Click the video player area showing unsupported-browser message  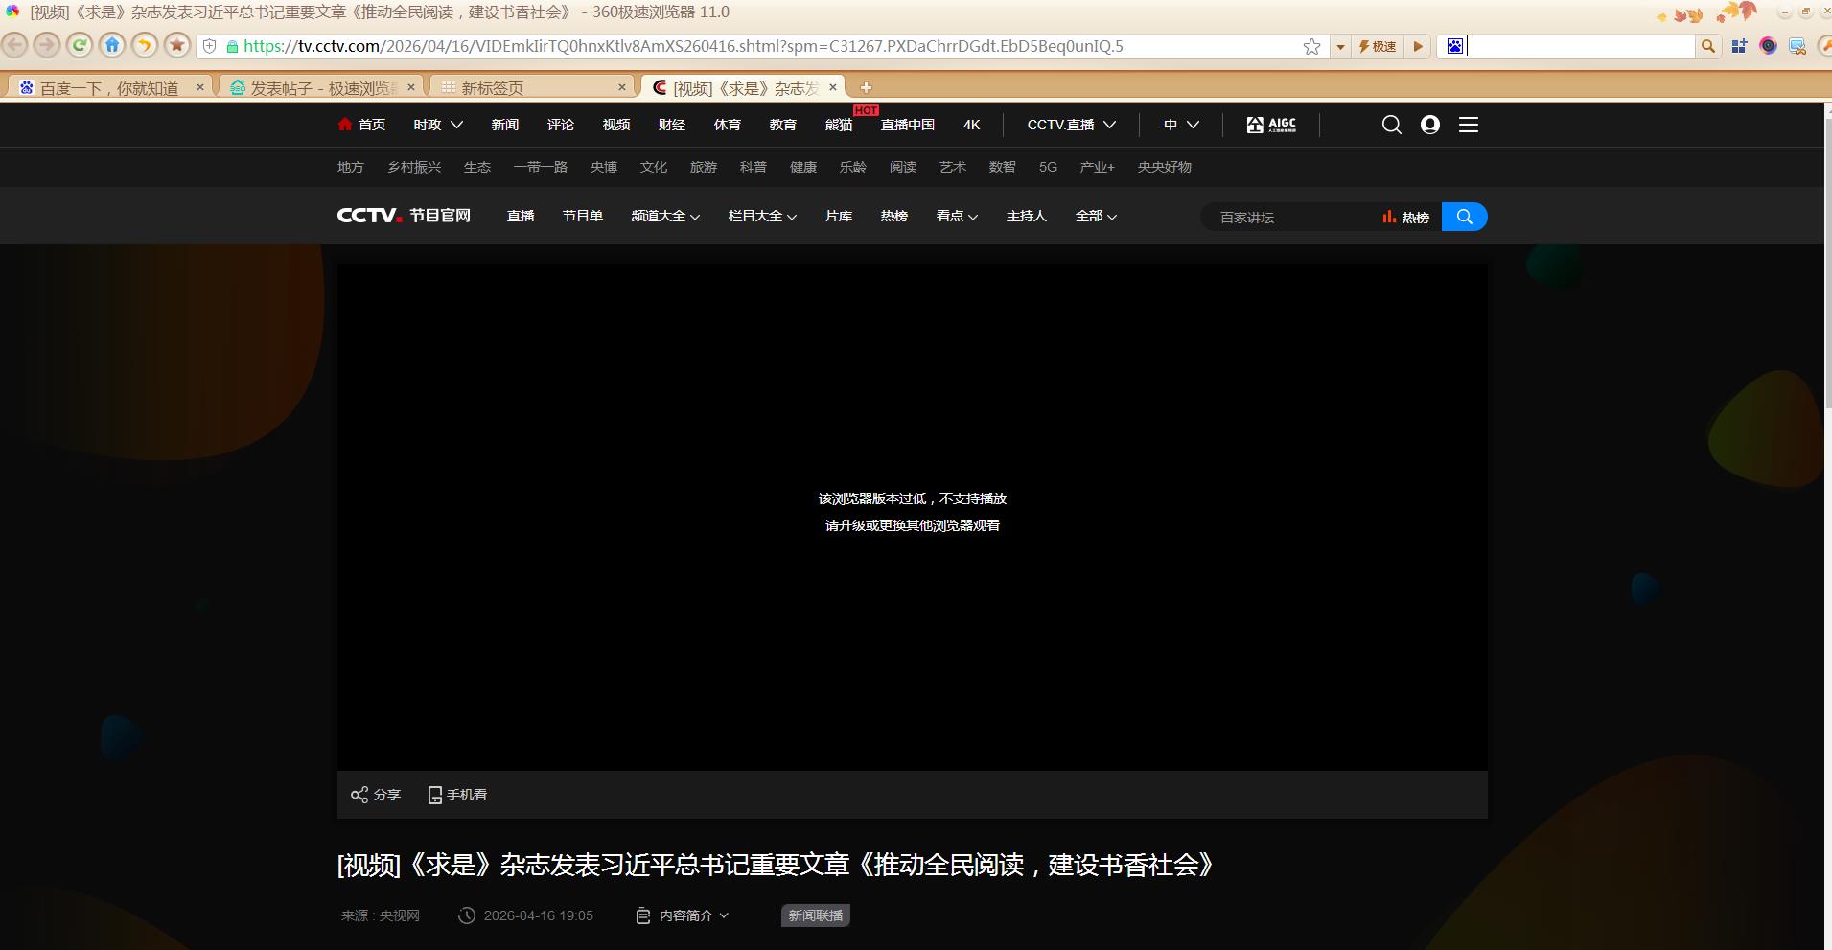tap(913, 517)
